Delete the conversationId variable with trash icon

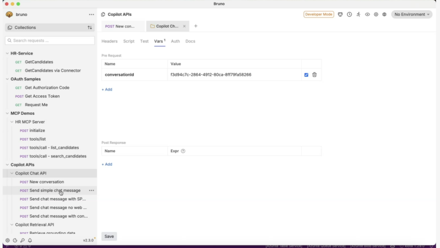(315, 75)
